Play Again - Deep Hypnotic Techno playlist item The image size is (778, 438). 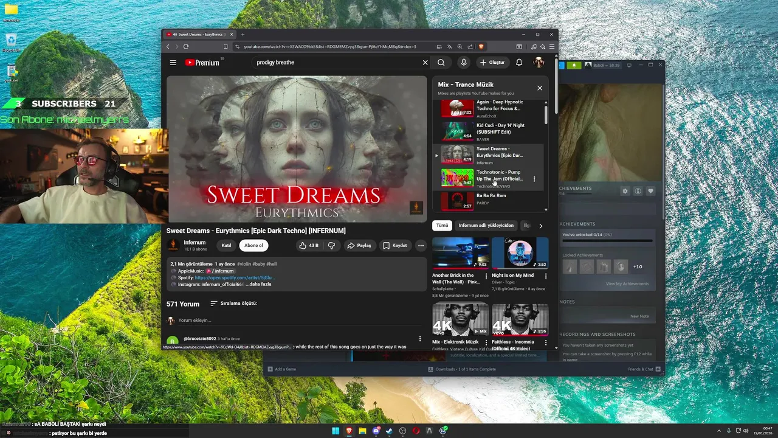489,108
